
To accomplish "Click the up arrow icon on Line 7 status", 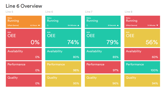I will click(x=118, y=25).
